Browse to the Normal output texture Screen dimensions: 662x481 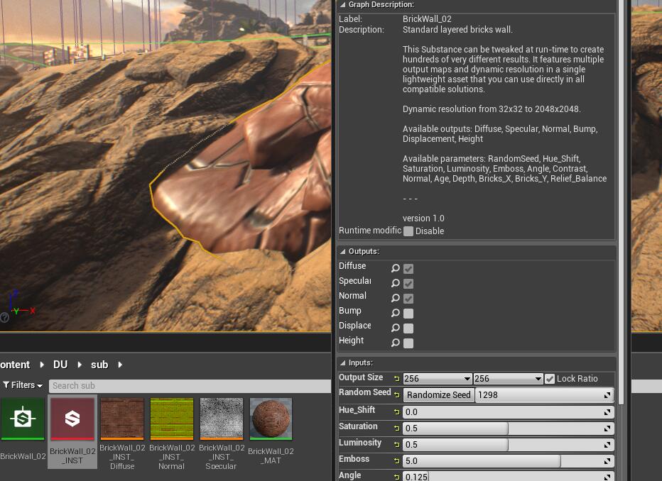(x=395, y=298)
